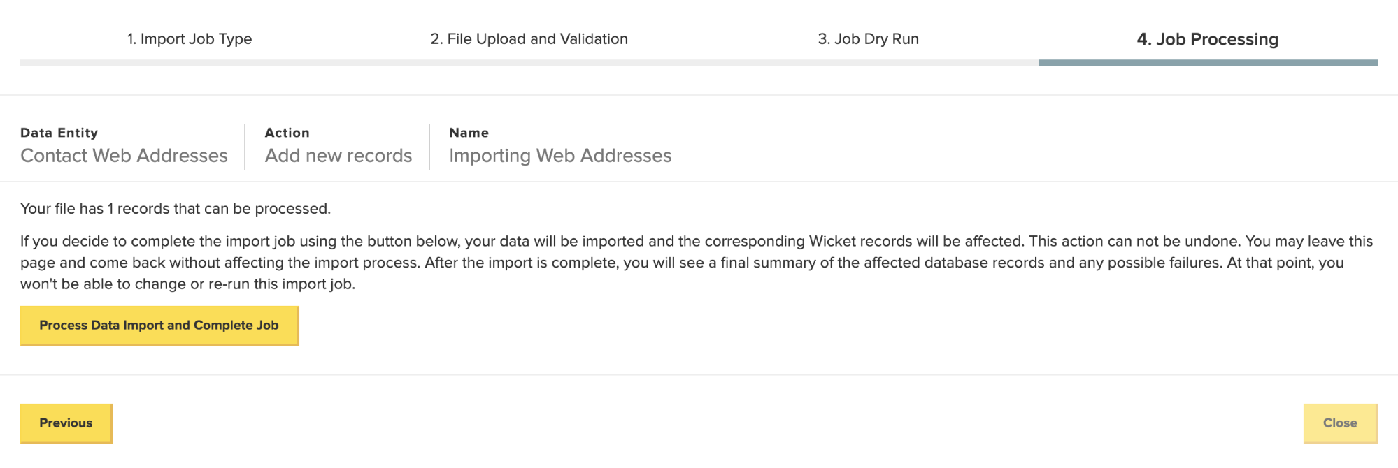Viewport: 1398px width, 468px height.
Task: Click the highlighted progress bar under Job Processing
Action: pos(1207,63)
